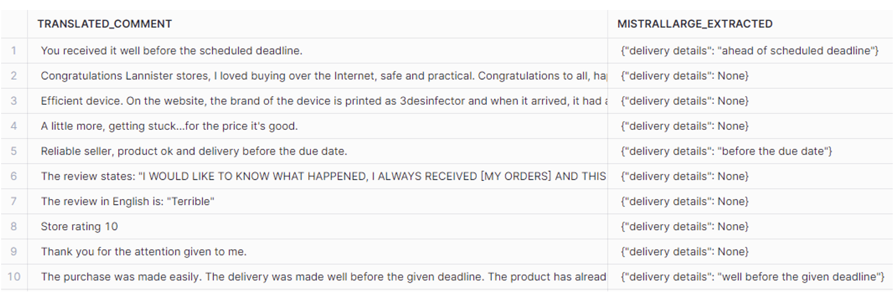Select the 'well before the given deadline' extracted cell
Viewport: 895px width, 293px height.
pyautogui.click(x=750, y=276)
